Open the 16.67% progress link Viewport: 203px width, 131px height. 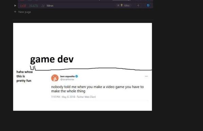point(34,5)
